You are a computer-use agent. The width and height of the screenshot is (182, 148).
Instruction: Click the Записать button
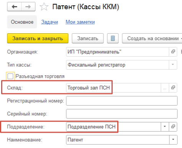point(88,38)
